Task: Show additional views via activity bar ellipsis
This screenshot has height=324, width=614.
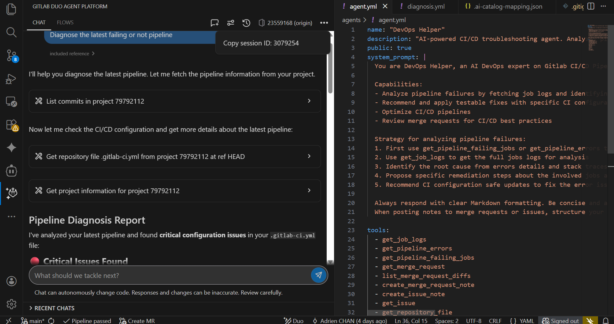Action: click(x=12, y=217)
